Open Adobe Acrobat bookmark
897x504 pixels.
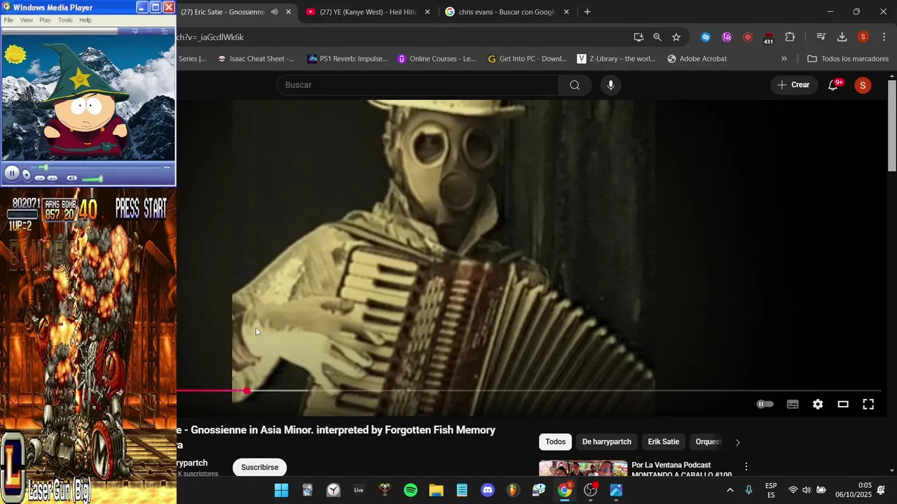click(697, 59)
